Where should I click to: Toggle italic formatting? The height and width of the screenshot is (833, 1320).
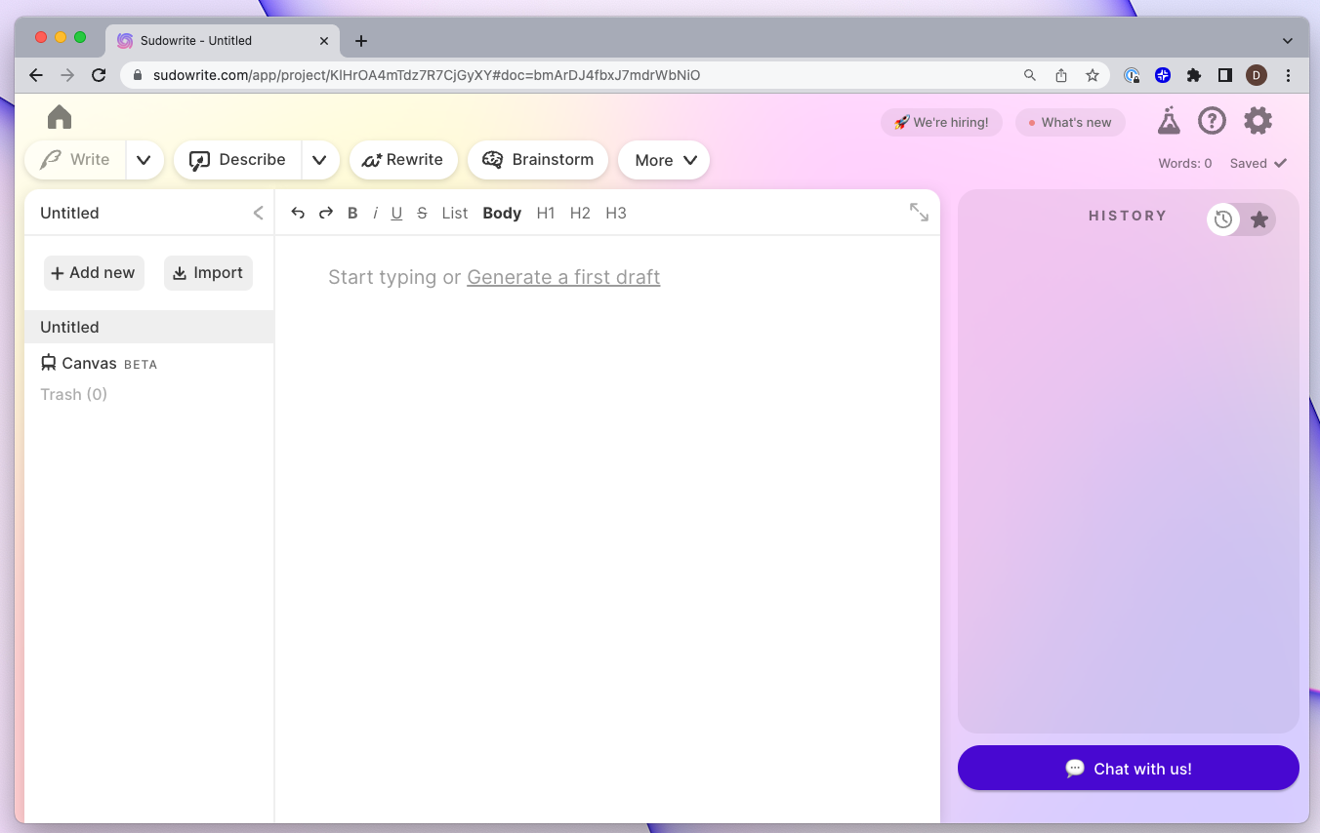click(x=375, y=213)
